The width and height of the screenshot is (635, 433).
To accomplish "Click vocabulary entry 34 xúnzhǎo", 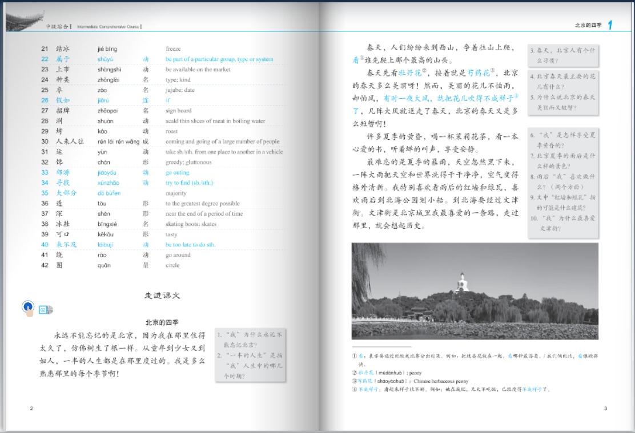I will click(x=108, y=183).
